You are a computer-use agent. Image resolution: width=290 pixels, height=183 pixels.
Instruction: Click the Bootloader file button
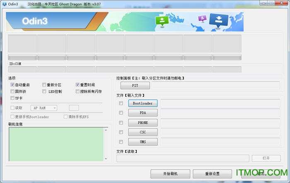click(x=143, y=103)
